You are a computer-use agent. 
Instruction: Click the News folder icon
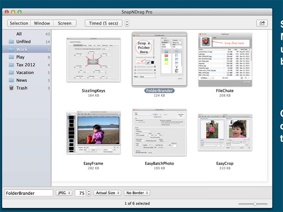pyautogui.click(x=12, y=80)
